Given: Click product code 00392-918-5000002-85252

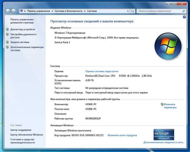Looking at the screenshot, I should tap(88, 135).
